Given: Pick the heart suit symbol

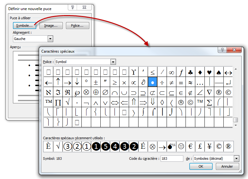Looking at the screenshot, I should point(209,72).
